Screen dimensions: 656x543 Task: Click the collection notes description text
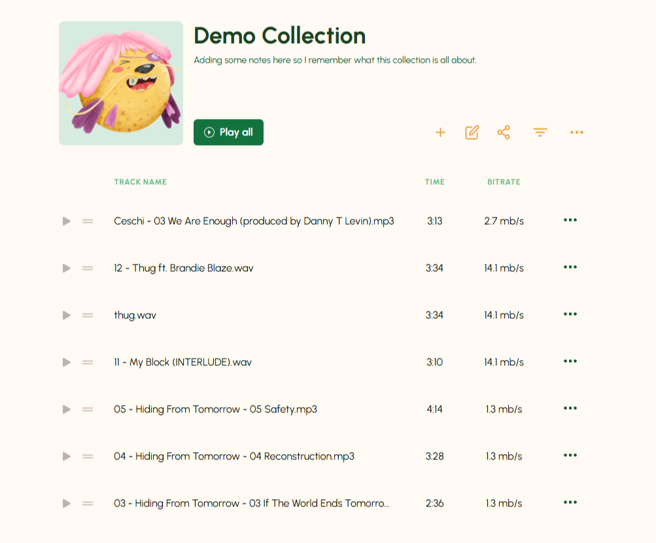point(335,60)
